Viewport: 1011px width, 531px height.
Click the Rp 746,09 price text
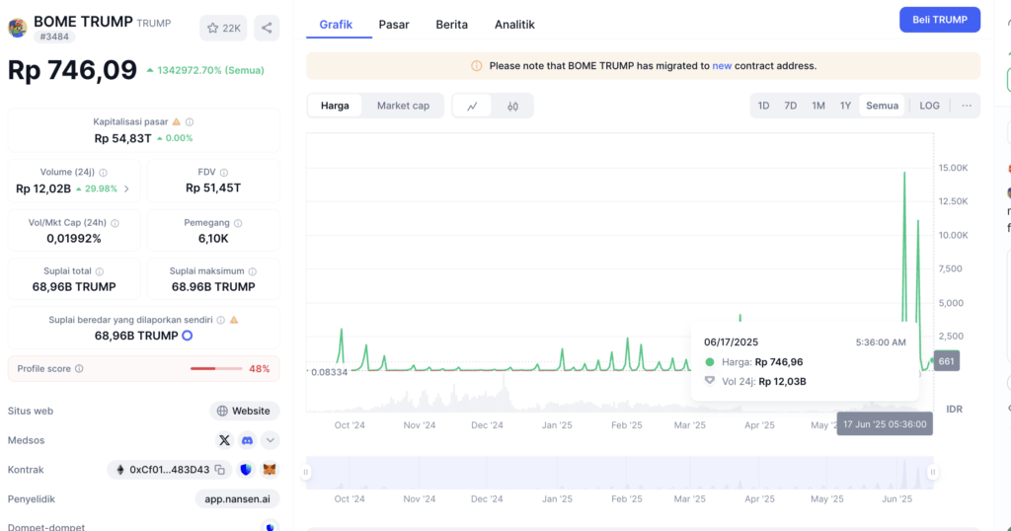click(72, 70)
